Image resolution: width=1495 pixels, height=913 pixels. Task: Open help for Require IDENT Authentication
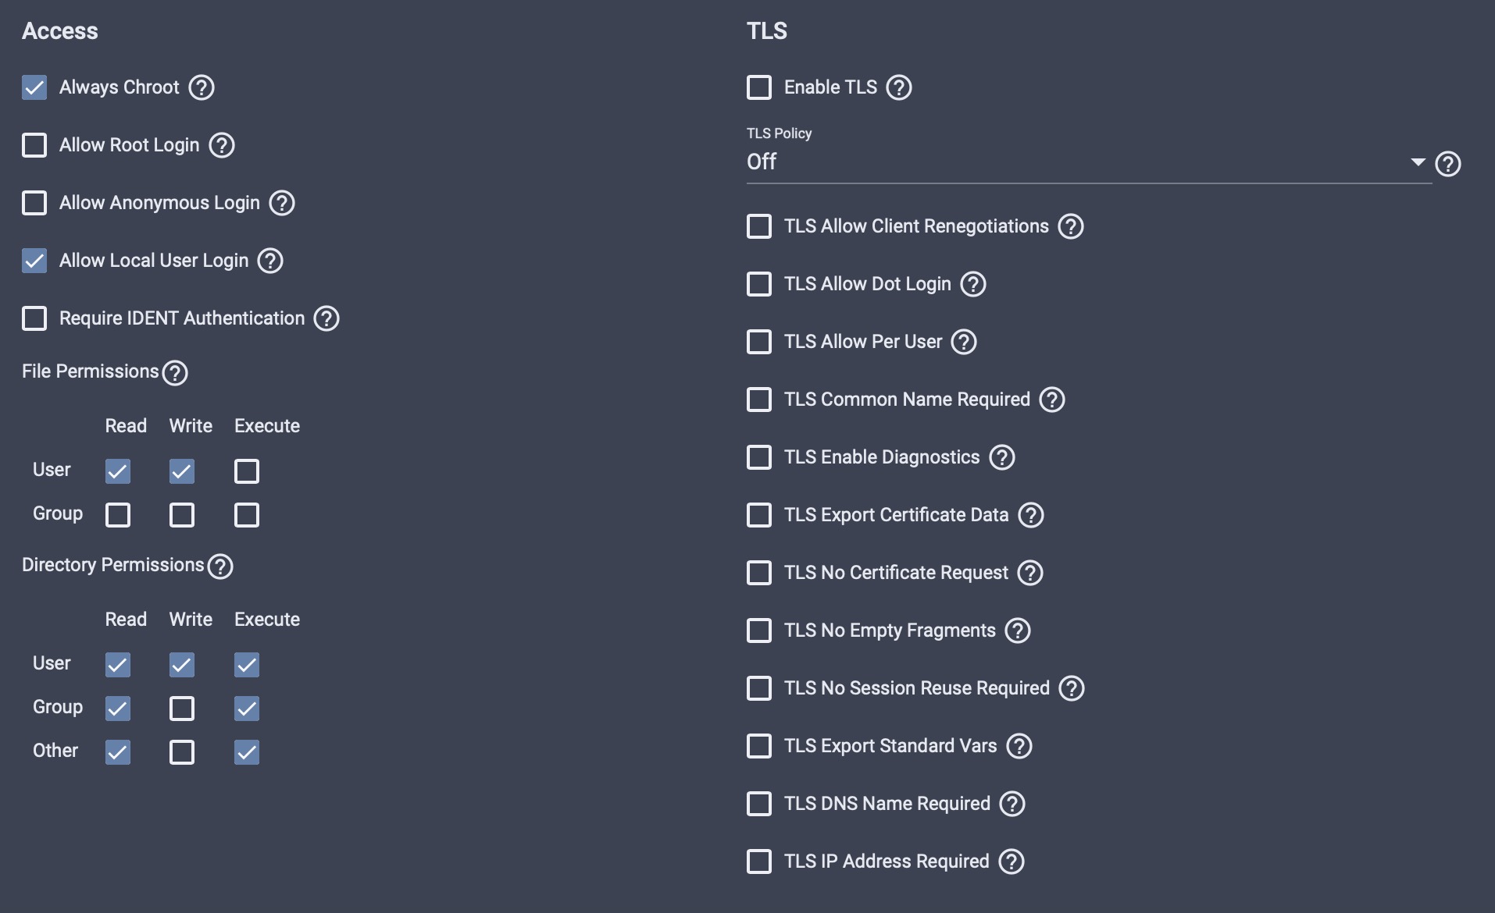326,318
